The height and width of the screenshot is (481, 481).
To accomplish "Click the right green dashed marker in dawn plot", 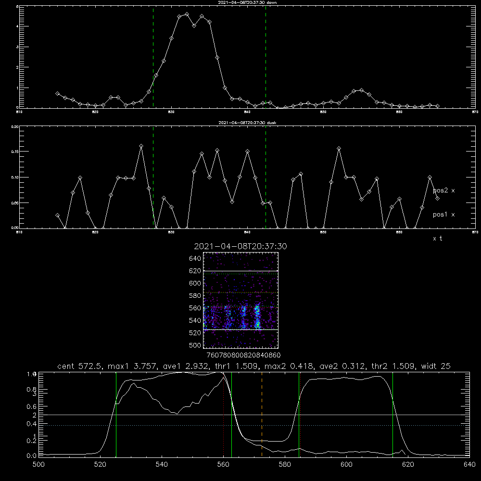I will point(266,57).
